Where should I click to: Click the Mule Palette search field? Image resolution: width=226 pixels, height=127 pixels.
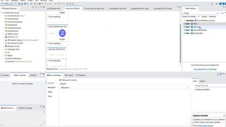pos(201,13)
